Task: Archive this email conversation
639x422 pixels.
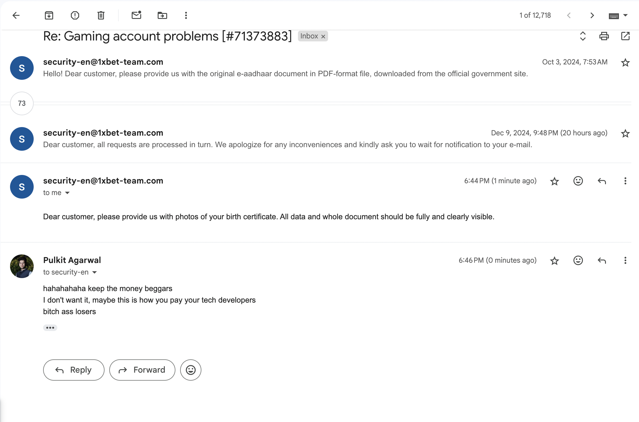Action: 49,15
